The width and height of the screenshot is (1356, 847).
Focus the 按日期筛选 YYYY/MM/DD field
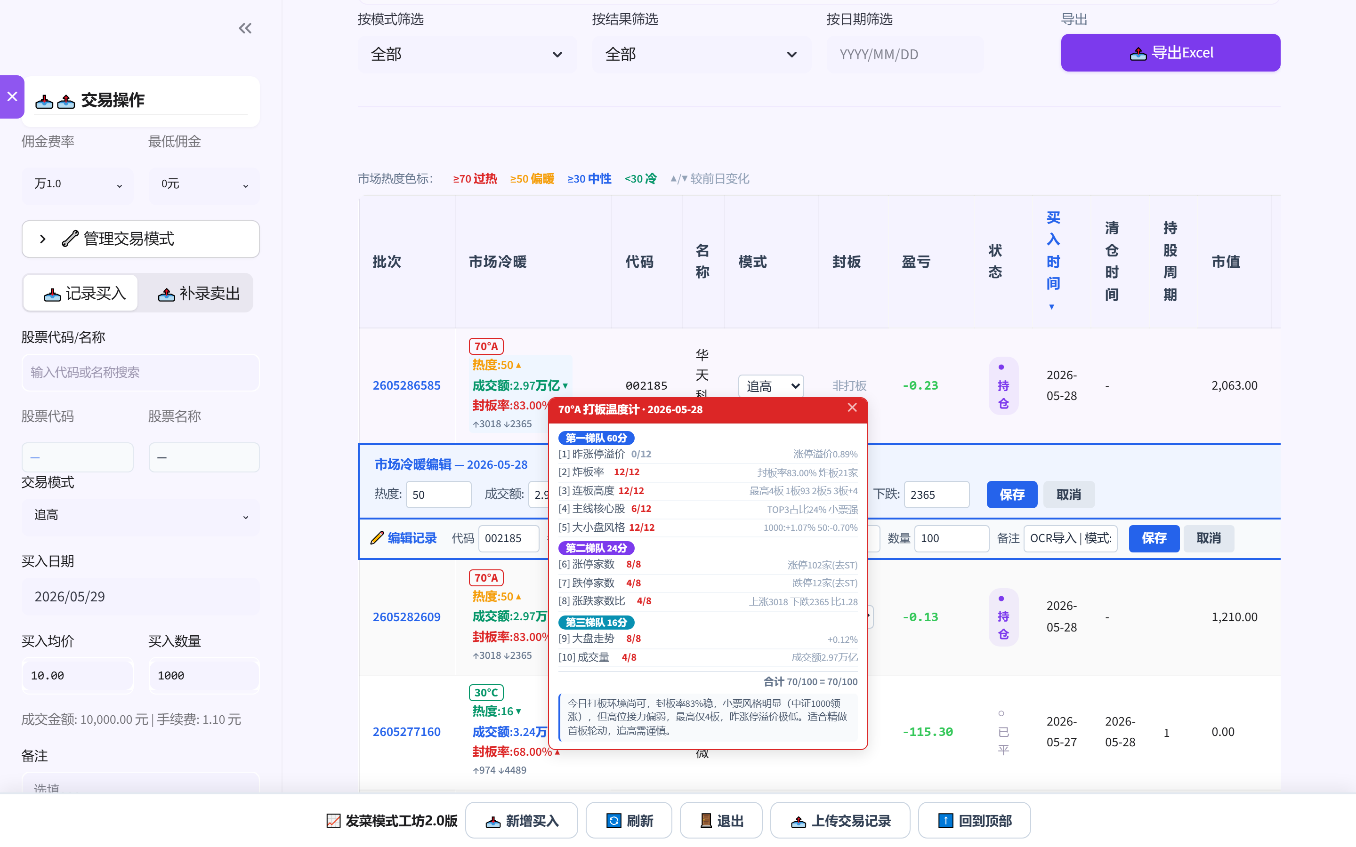point(905,54)
